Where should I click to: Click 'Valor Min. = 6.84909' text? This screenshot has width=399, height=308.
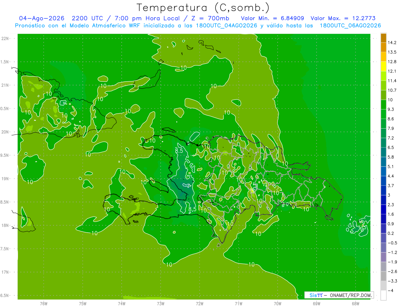pyautogui.click(x=272, y=18)
